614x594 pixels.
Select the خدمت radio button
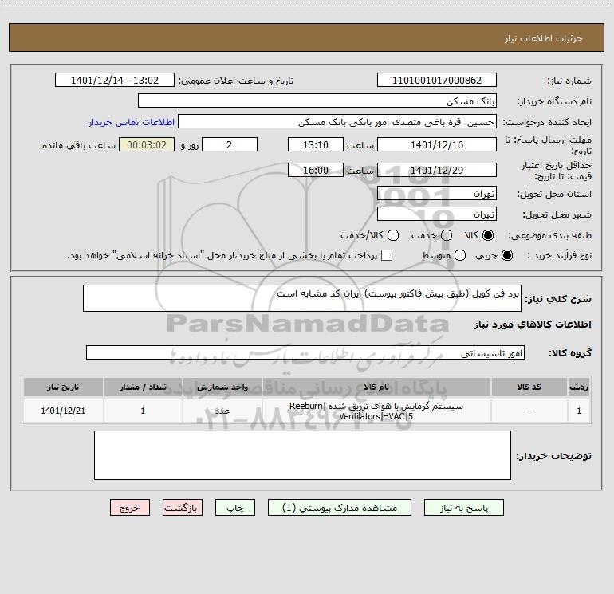click(x=447, y=235)
